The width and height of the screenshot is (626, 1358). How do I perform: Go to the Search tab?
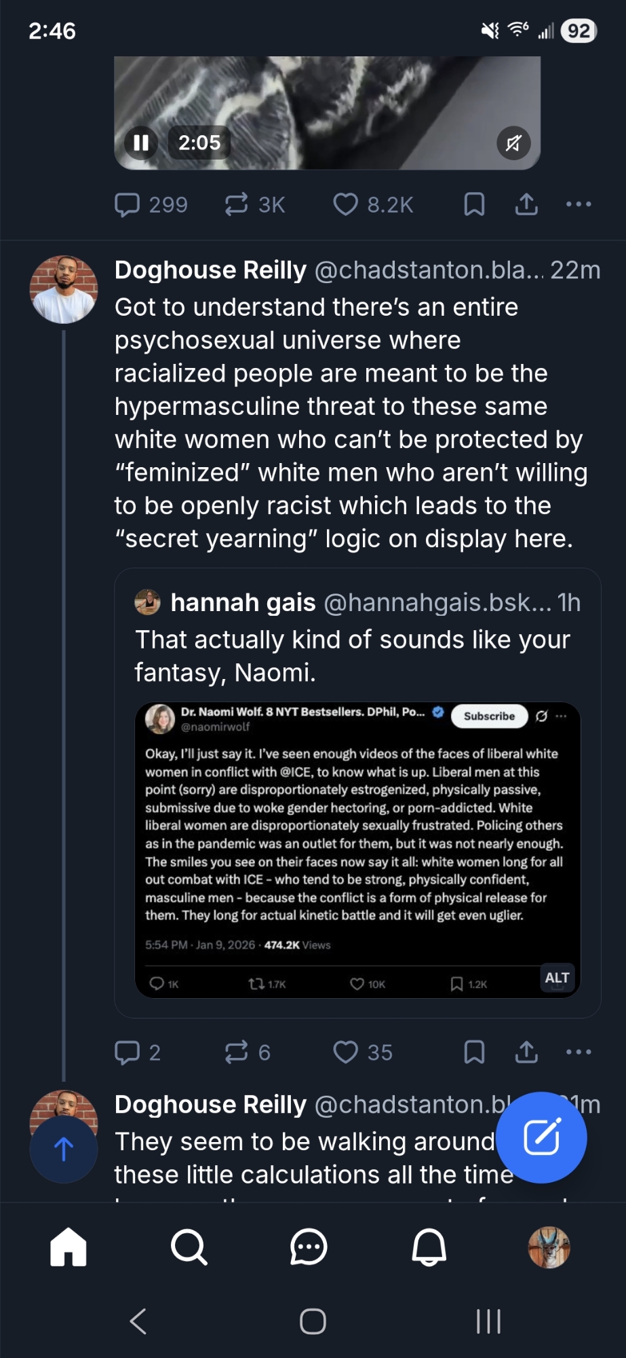point(189,1247)
